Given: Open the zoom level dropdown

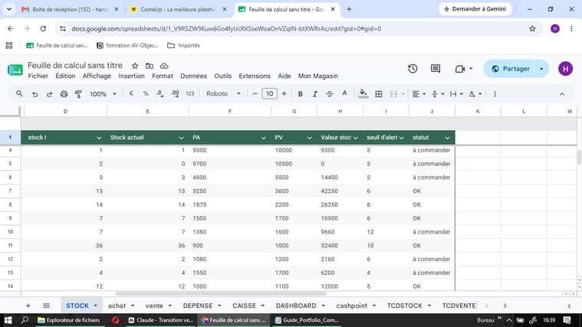Looking at the screenshot, I should pyautogui.click(x=103, y=94).
